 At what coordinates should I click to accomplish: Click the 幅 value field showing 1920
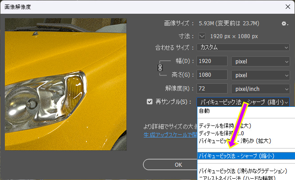pos(212,61)
